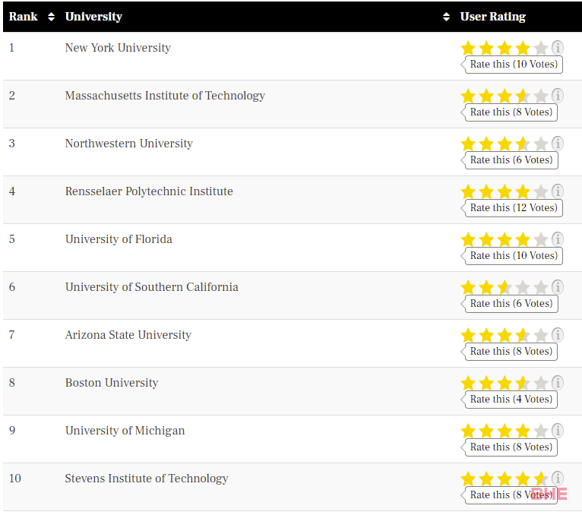Open info icon for Stevens Institute of Technology
The width and height of the screenshot is (582, 515).
coord(557,479)
